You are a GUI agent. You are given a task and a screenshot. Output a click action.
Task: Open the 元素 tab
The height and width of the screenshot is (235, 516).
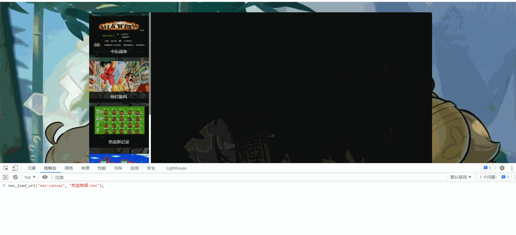[32, 168]
